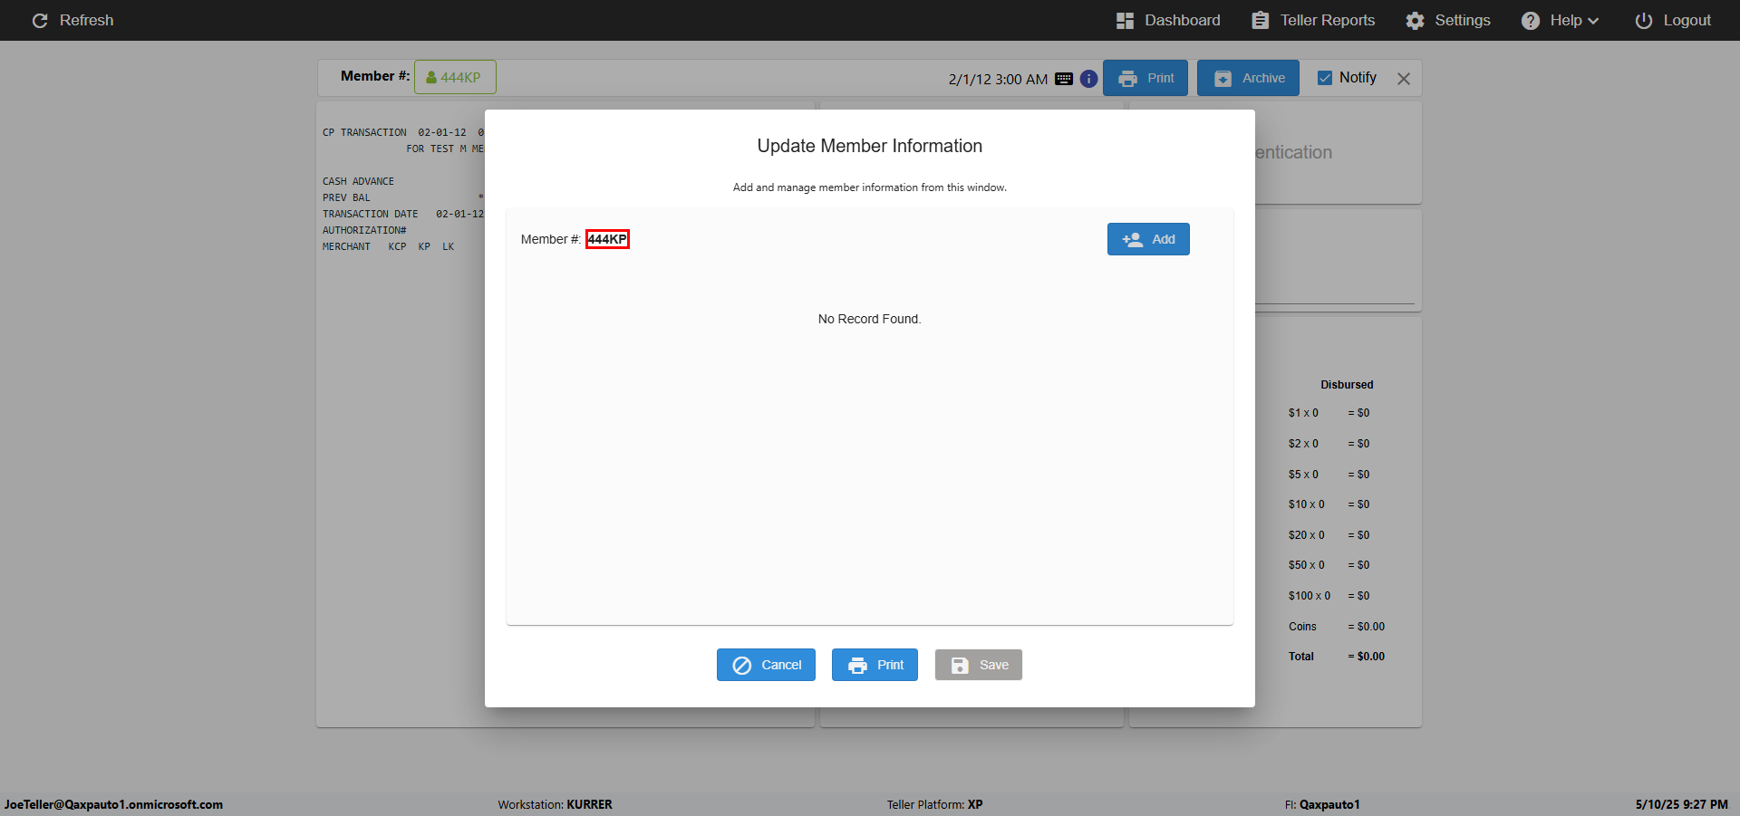The image size is (1740, 816).
Task: Click 'Workstation: KURRER' in status bar
Action: [x=555, y=804]
